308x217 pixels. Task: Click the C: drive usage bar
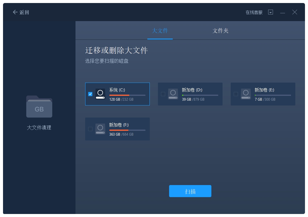(x=127, y=95)
